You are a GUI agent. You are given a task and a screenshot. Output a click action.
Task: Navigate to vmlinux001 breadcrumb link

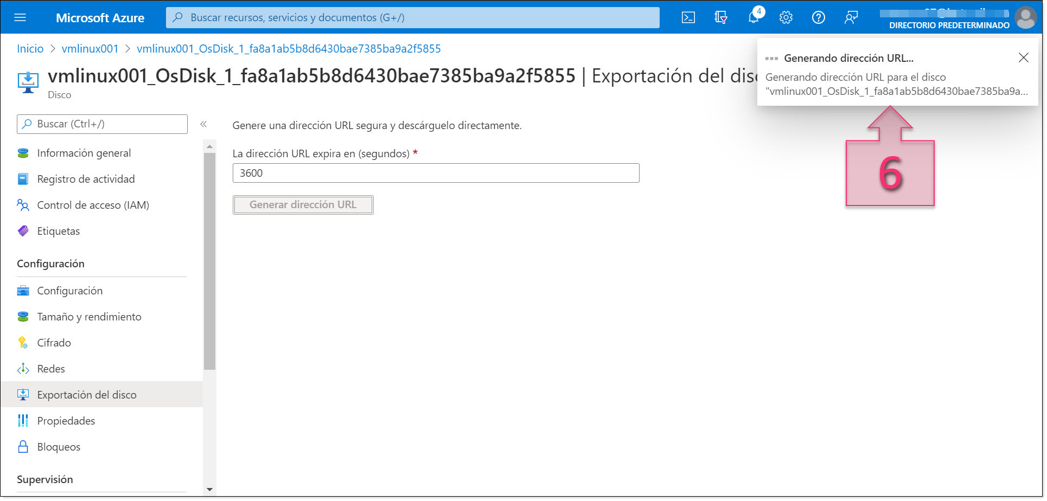pos(90,48)
